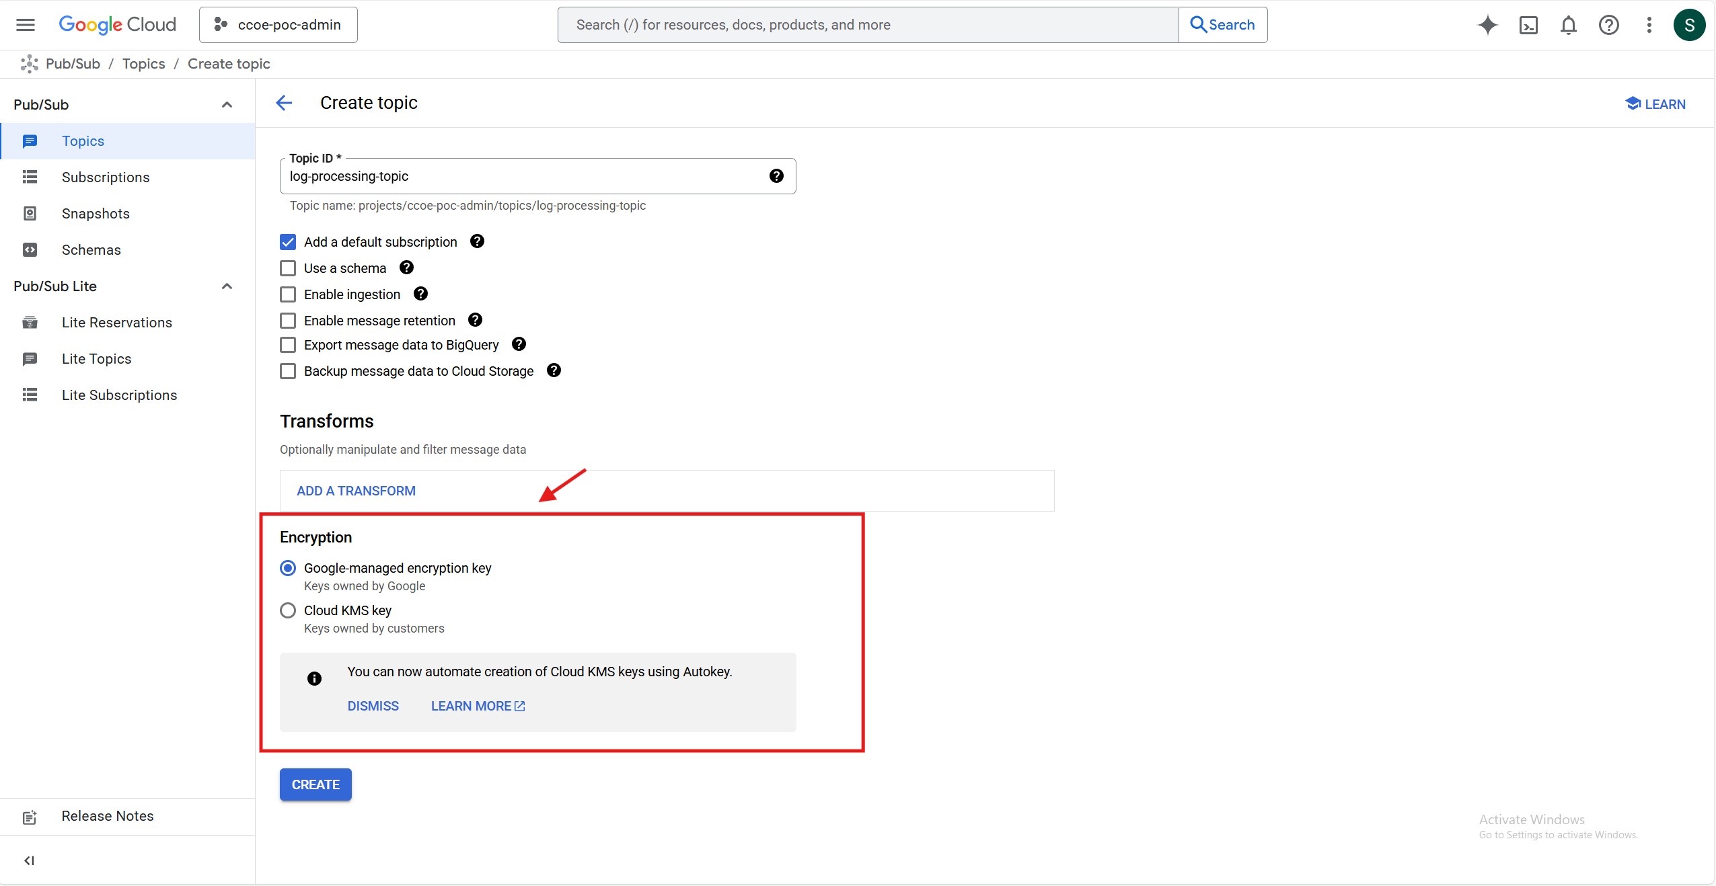Click the back arrow beside Create topic
The height and width of the screenshot is (886, 1716).
[284, 103]
